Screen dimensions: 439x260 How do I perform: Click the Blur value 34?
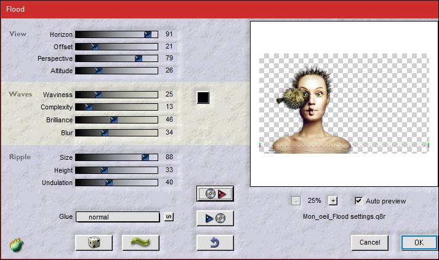point(169,132)
